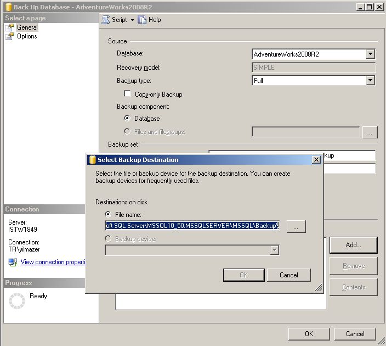Click the server name ISTW1849
386x346 pixels.
(22, 230)
